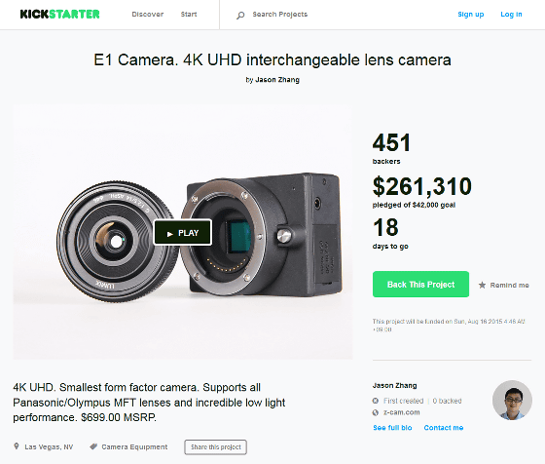Viewport: 545px width, 464px height.
Task: Click Share this project button
Action: (x=215, y=447)
